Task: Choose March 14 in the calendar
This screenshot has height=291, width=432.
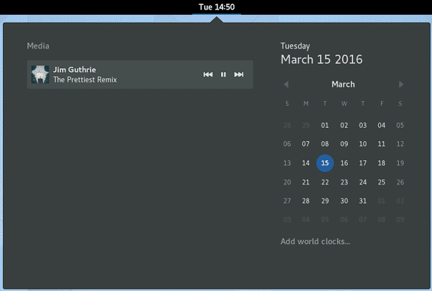Action: (x=305, y=163)
